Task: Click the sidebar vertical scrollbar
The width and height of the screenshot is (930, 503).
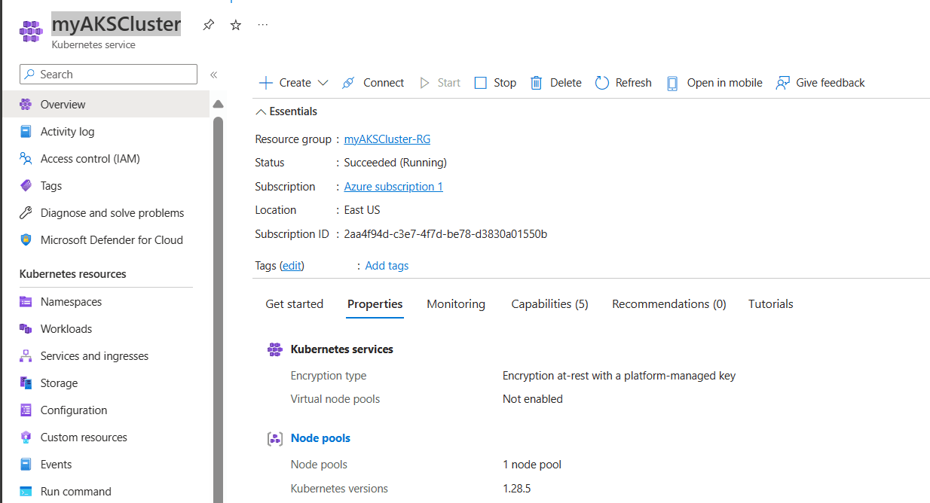Action: (x=219, y=309)
